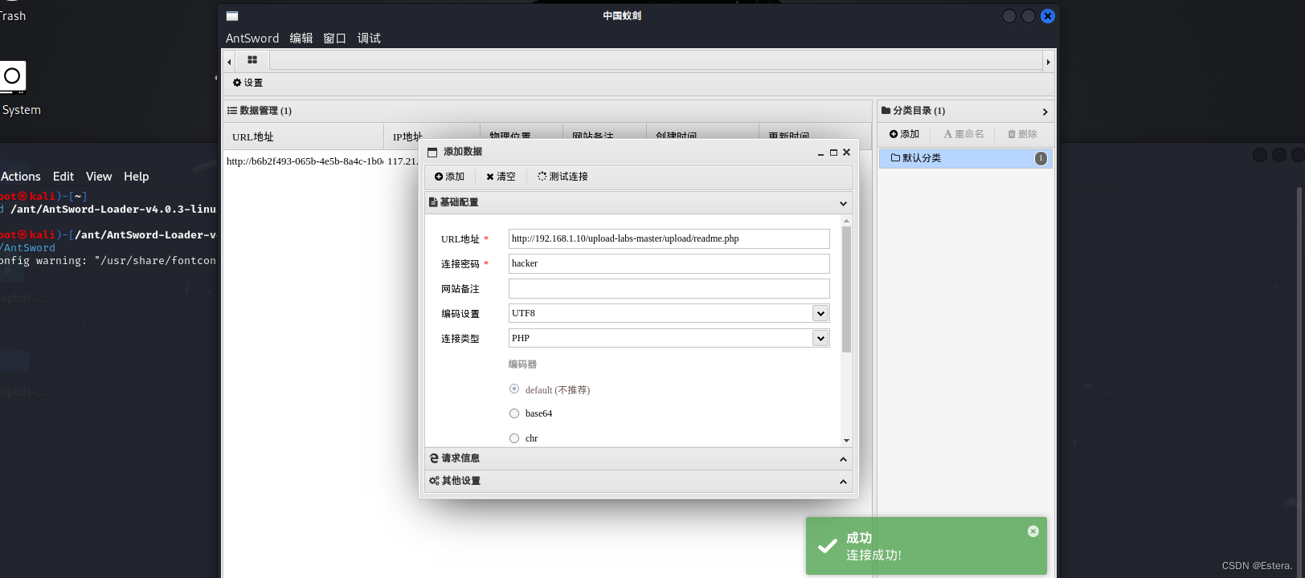This screenshot has height=578, width=1305.
Task: Click the dialog vertical scrollbar thumb
Action: [x=846, y=289]
